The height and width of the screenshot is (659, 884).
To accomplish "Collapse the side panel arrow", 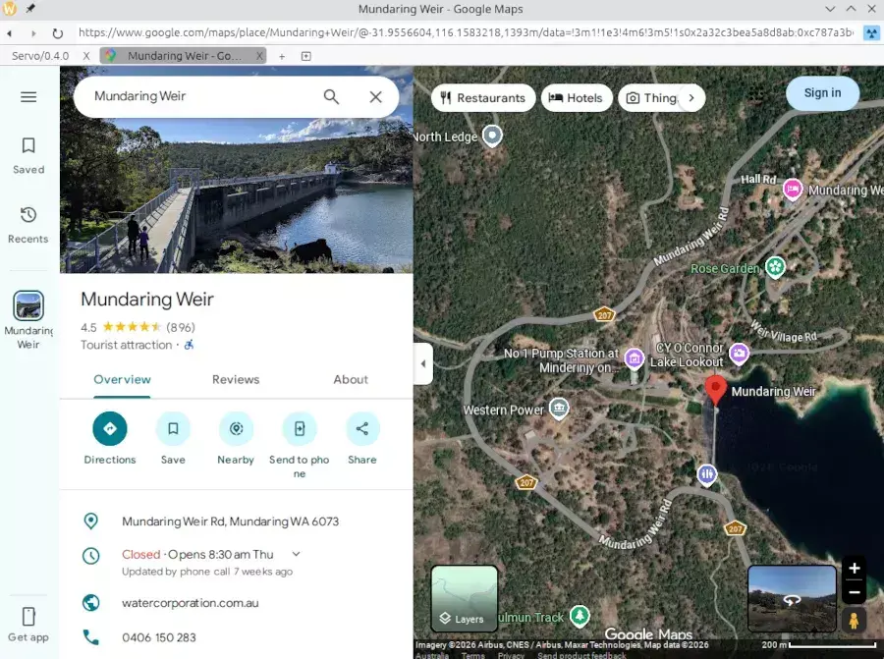I will pos(422,363).
